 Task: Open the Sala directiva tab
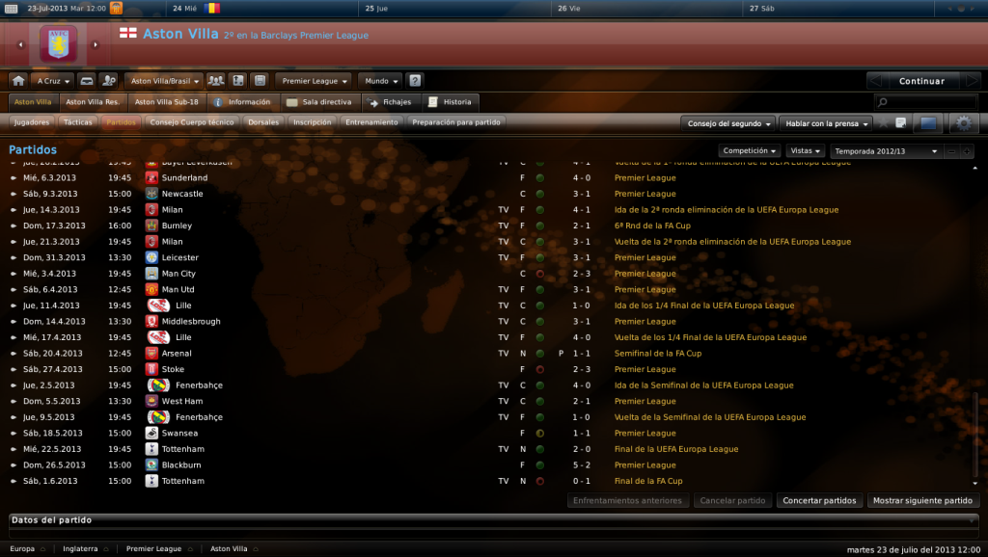(x=319, y=102)
